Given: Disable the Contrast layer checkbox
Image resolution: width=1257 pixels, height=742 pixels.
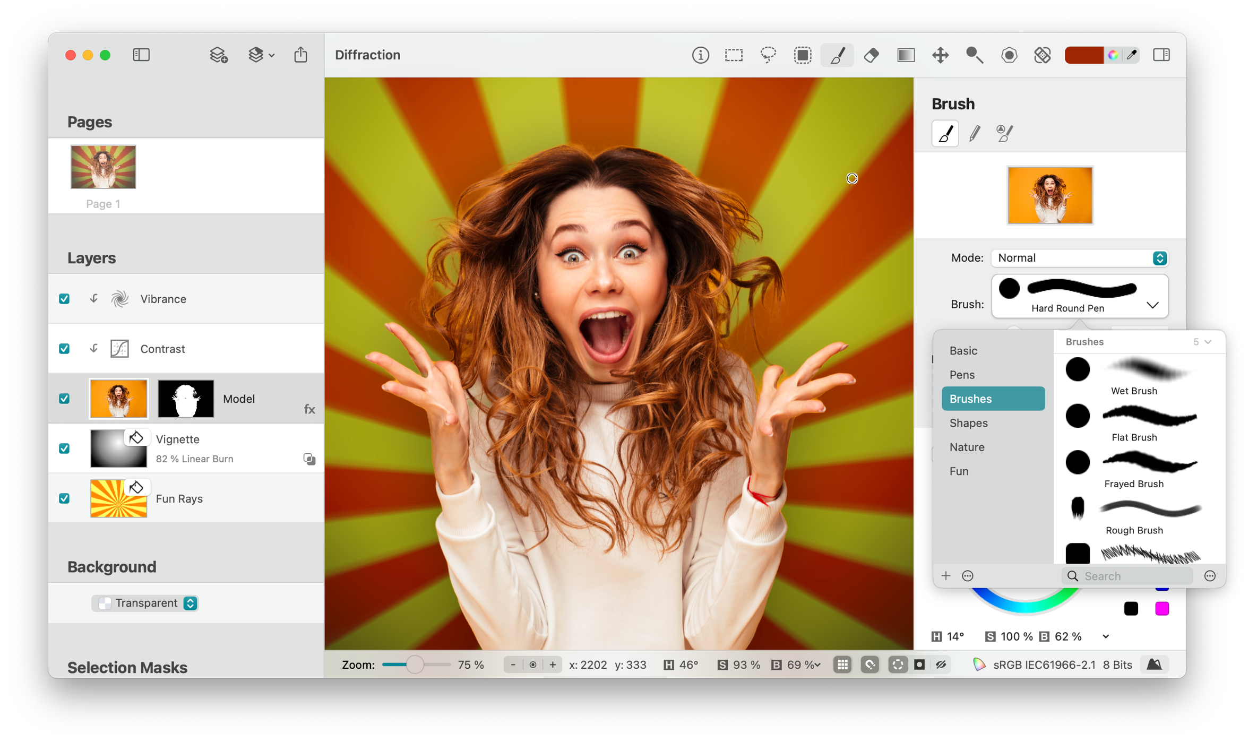Looking at the screenshot, I should [x=64, y=349].
